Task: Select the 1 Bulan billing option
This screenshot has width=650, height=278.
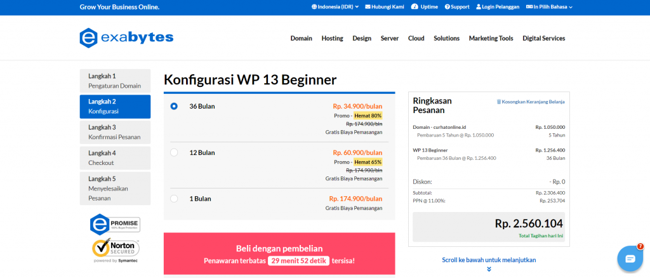Action: point(174,199)
